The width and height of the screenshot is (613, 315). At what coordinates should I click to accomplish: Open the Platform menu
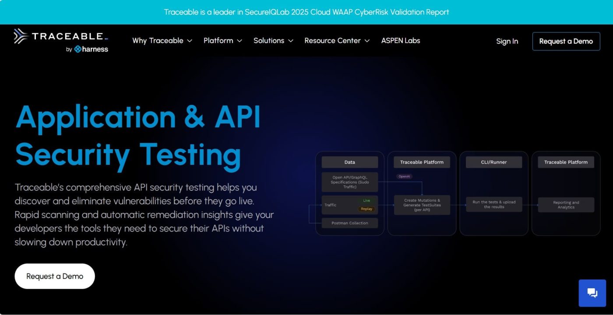coord(223,41)
